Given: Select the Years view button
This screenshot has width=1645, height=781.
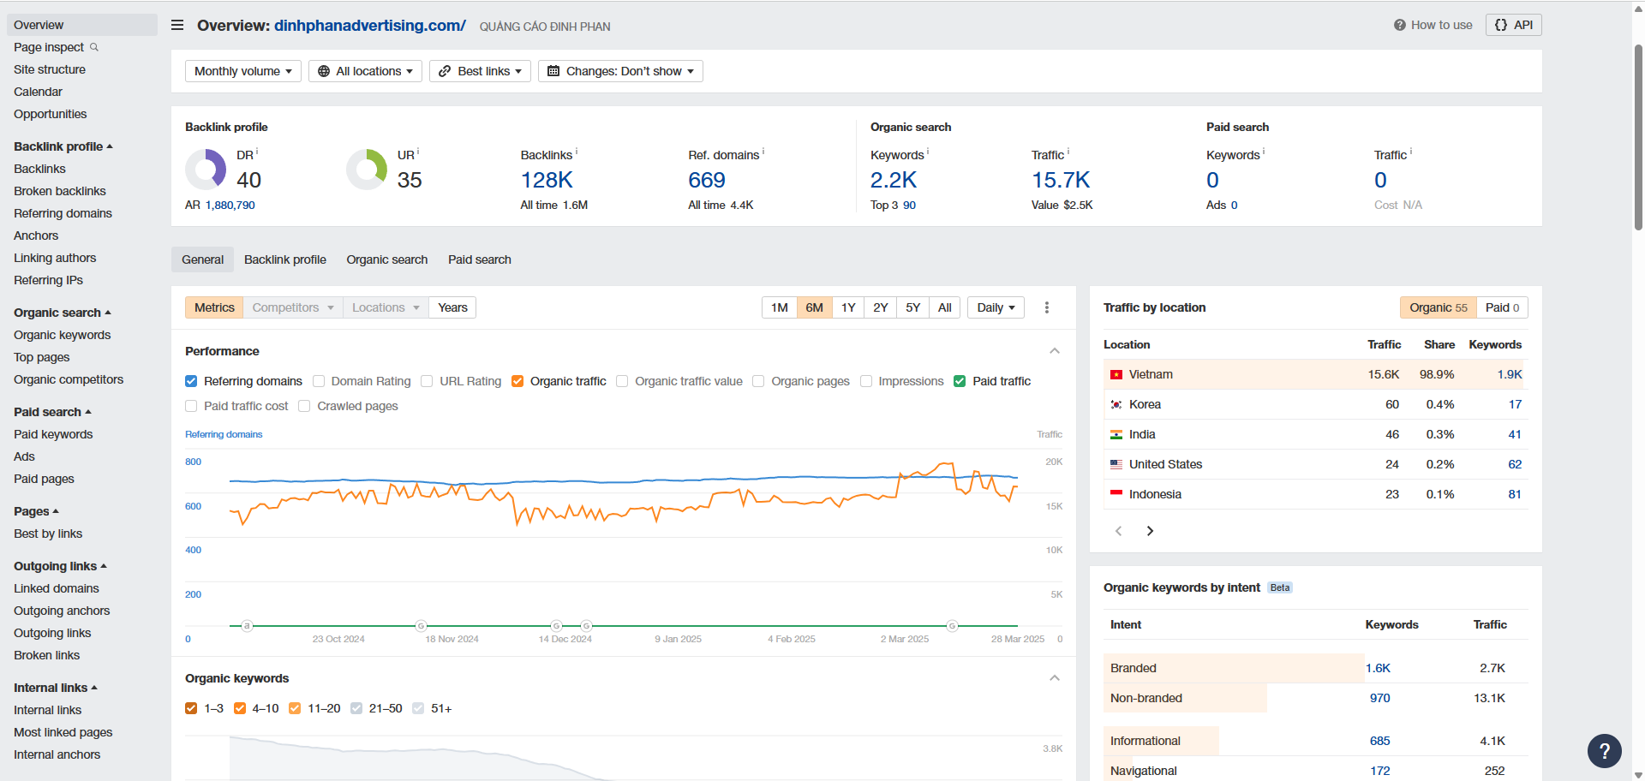Looking at the screenshot, I should pyautogui.click(x=452, y=307).
